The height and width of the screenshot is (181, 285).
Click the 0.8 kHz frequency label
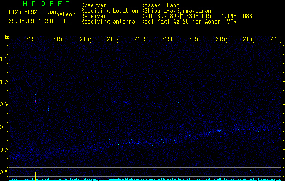click(x=5, y=127)
